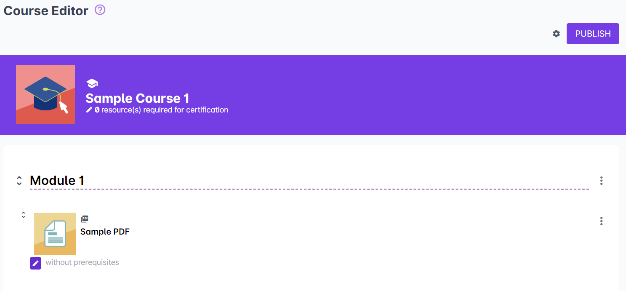The image size is (626, 291).
Task: Click the purple edit prerequisites pencil button
Action: point(36,263)
